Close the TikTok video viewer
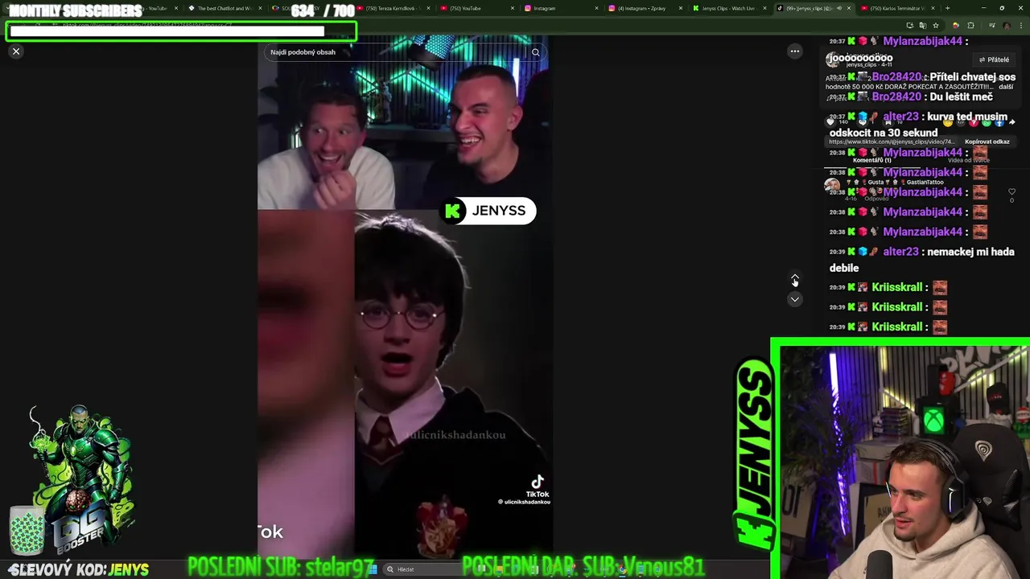The height and width of the screenshot is (579, 1030). (x=15, y=51)
